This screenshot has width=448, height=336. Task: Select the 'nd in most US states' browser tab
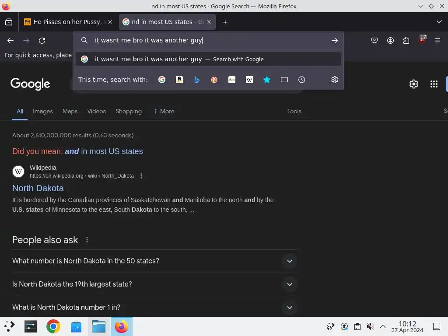pyautogui.click(x=167, y=22)
